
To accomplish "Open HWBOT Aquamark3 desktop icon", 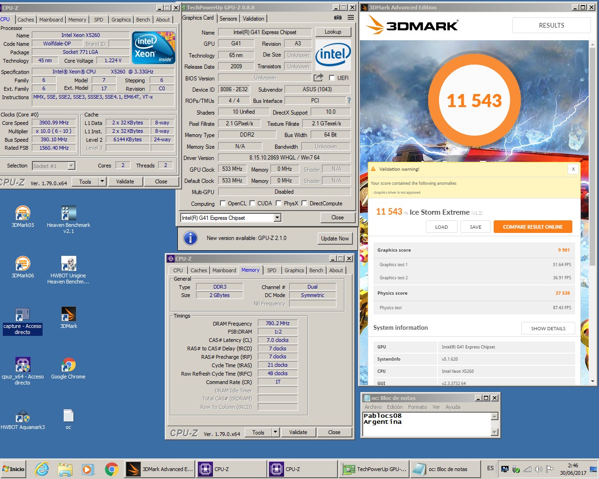I will [x=22, y=419].
